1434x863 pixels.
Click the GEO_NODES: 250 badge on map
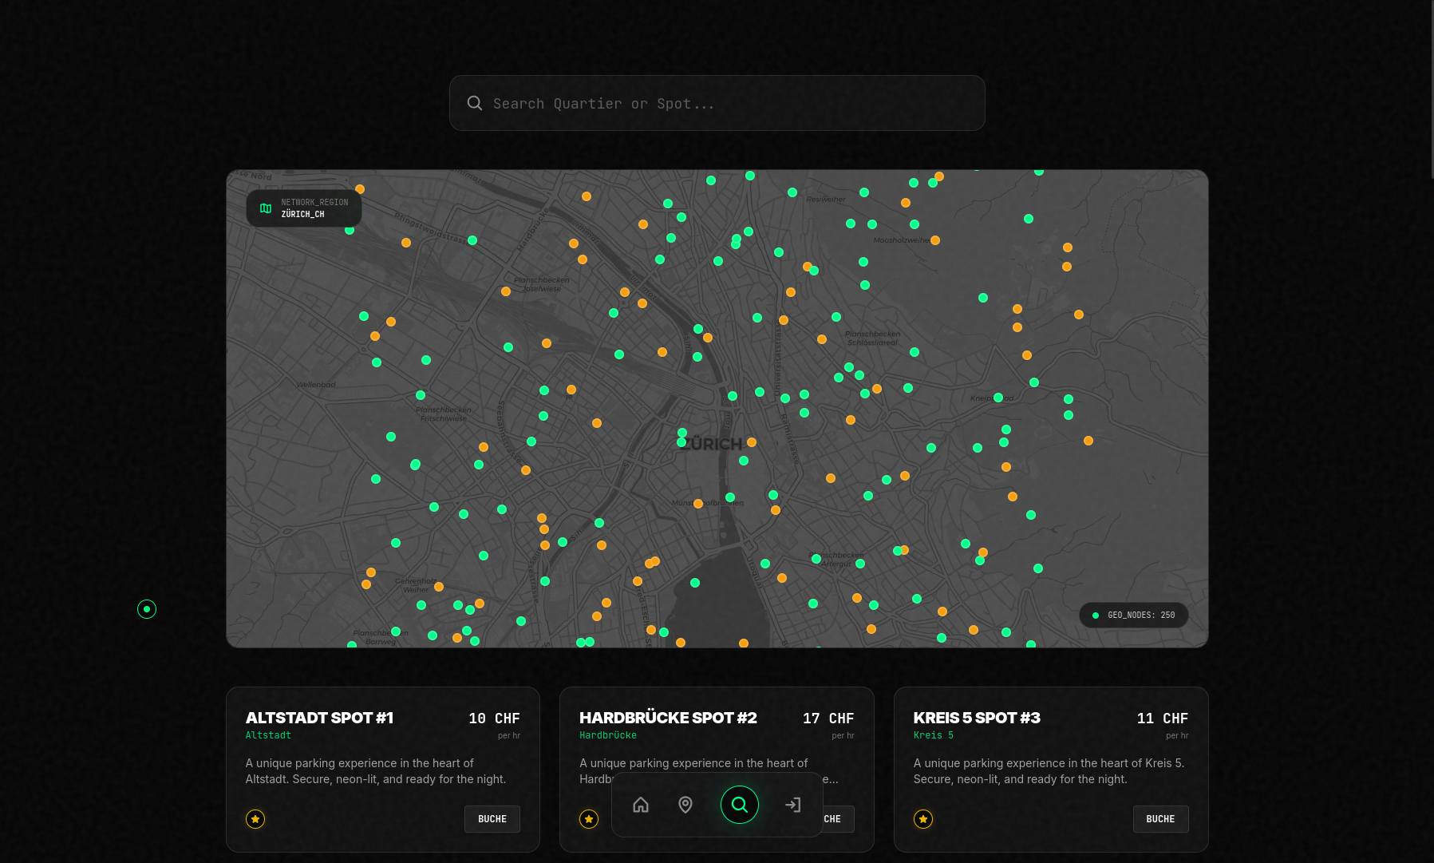[x=1134, y=616]
